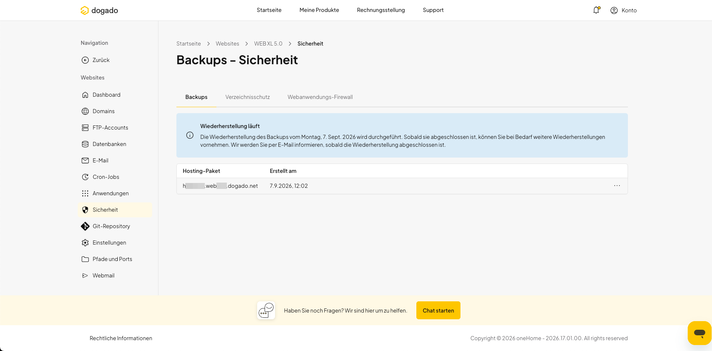Open the Rechtliche Informationen link
The height and width of the screenshot is (351, 712).
[x=121, y=338]
